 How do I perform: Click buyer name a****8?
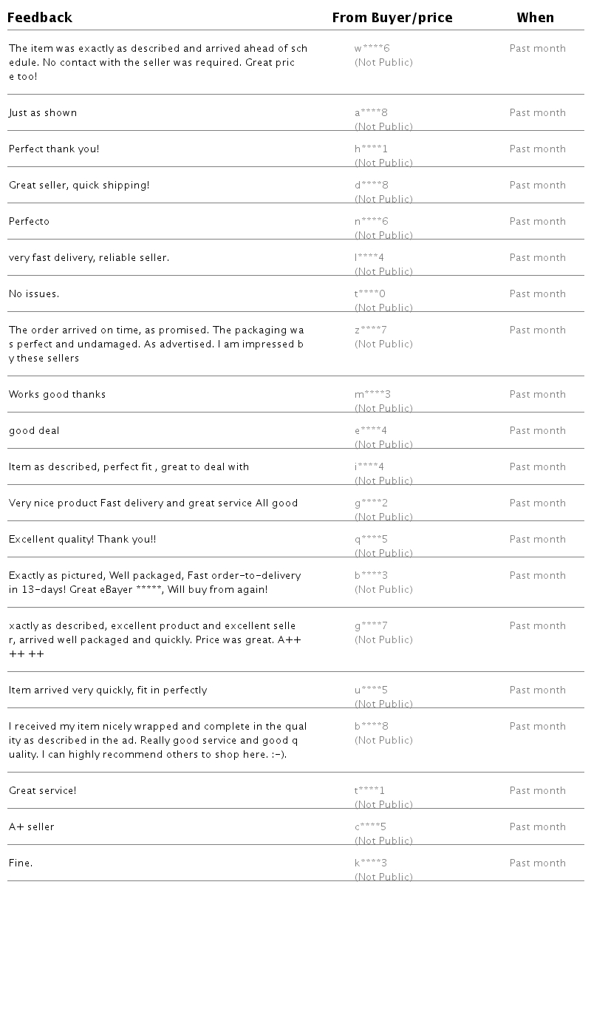coord(371,113)
